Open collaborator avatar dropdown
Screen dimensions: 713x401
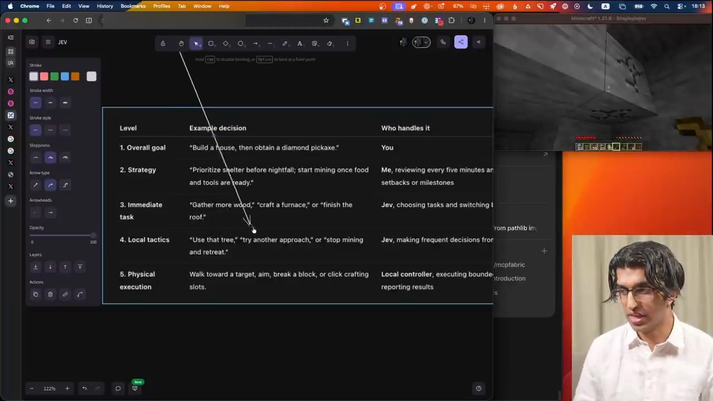(422, 42)
